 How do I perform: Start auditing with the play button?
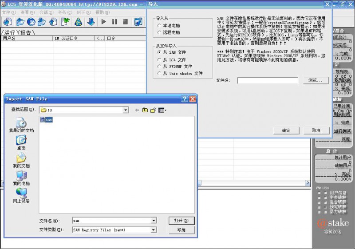[x=104, y=22]
